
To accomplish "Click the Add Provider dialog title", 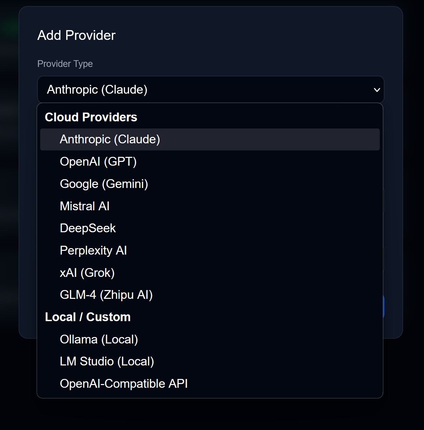I will [x=76, y=35].
